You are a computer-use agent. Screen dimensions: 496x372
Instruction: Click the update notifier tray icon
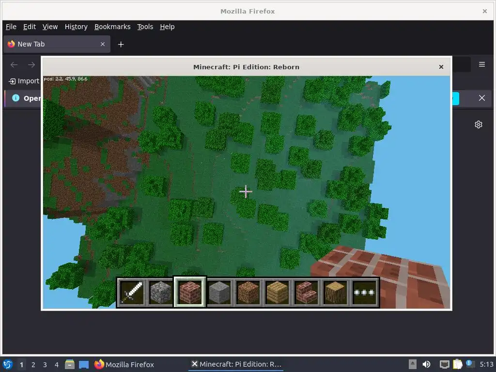tap(470, 364)
